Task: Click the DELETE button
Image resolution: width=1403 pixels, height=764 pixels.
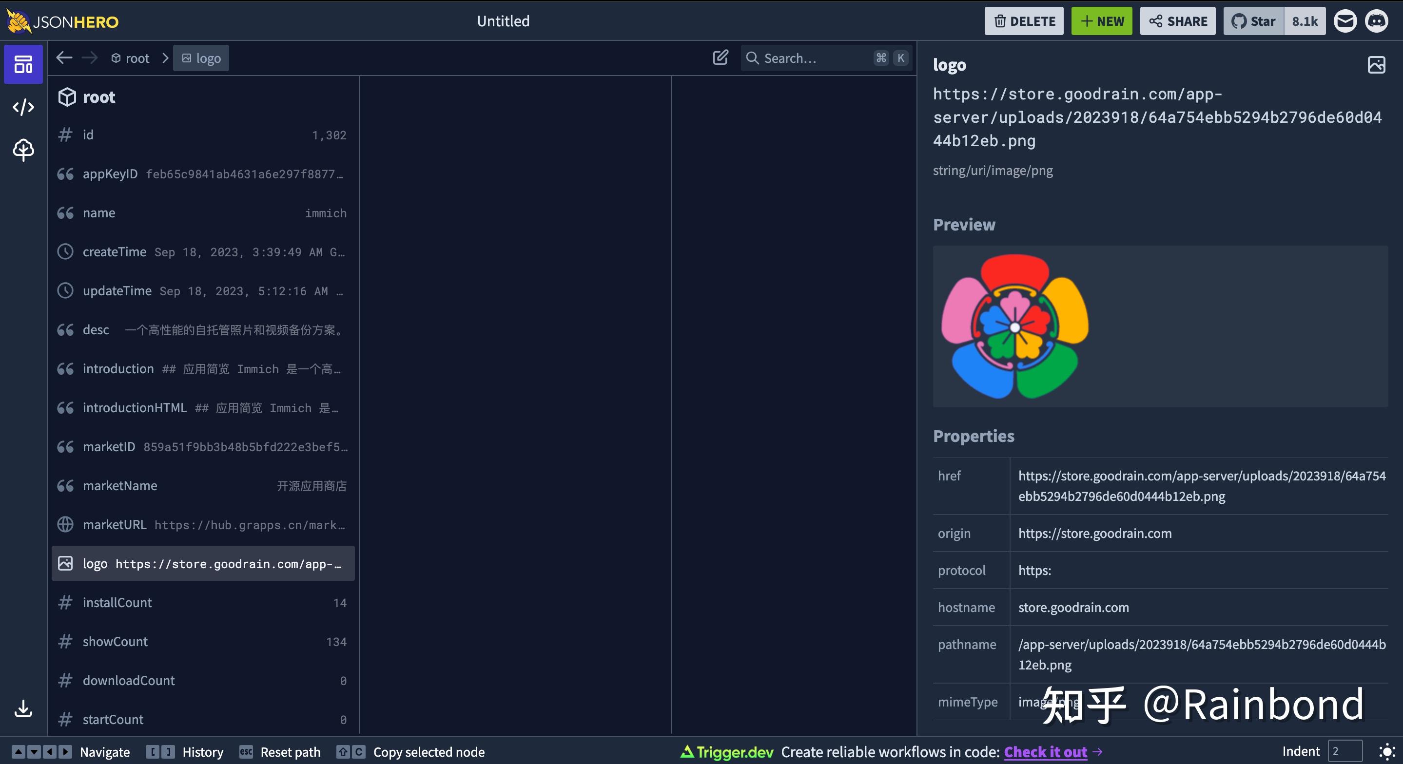Action: point(1024,21)
